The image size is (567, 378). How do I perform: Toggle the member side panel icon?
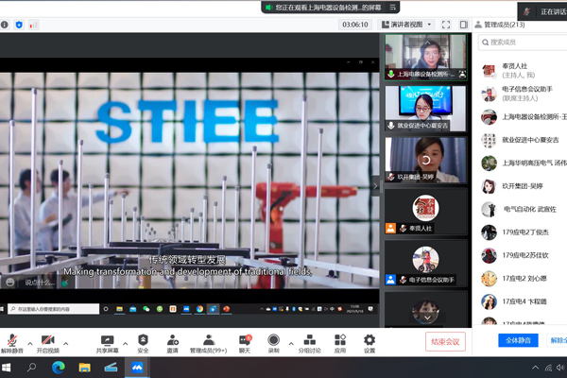[x=464, y=25]
